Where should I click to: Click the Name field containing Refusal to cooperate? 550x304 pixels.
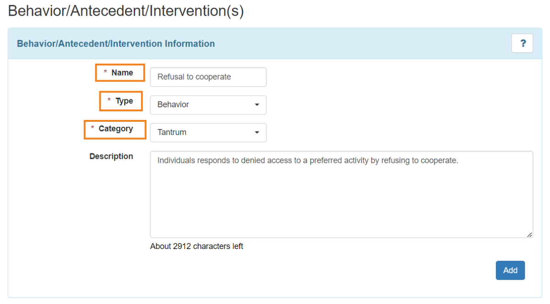208,77
